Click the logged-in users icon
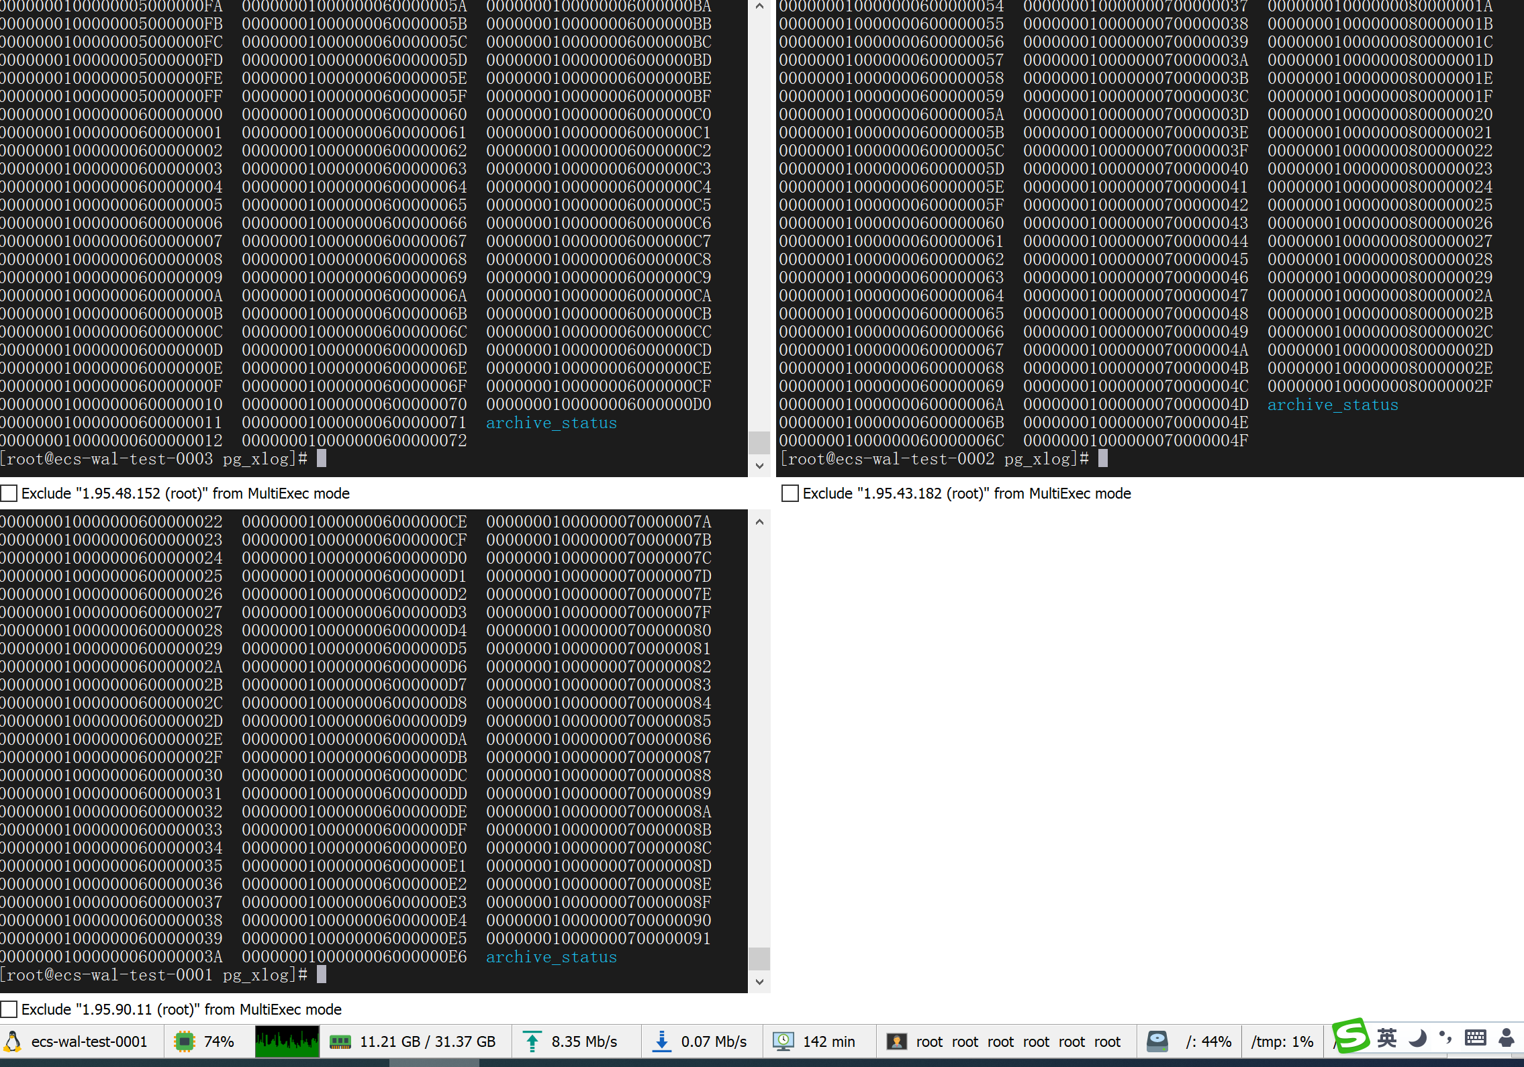Image resolution: width=1524 pixels, height=1067 pixels. point(896,1041)
